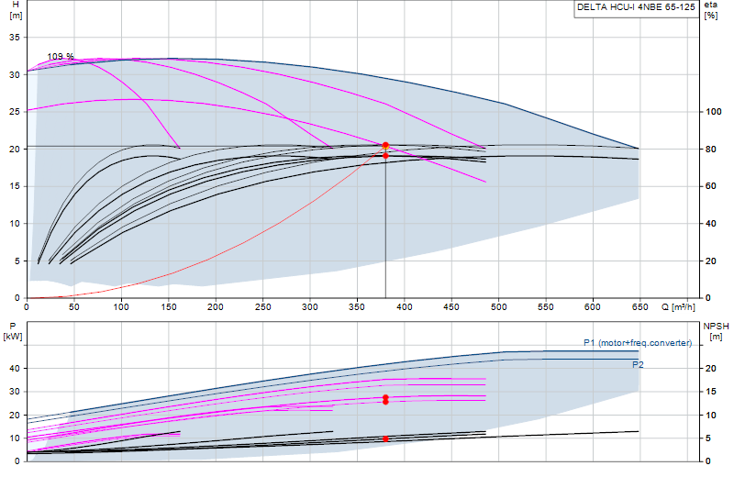The image size is (734, 477).
Task: Click the 109 % curve label
Action: pyautogui.click(x=61, y=56)
